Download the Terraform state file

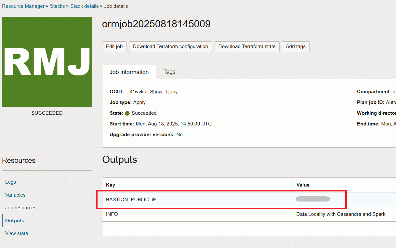coord(247,46)
